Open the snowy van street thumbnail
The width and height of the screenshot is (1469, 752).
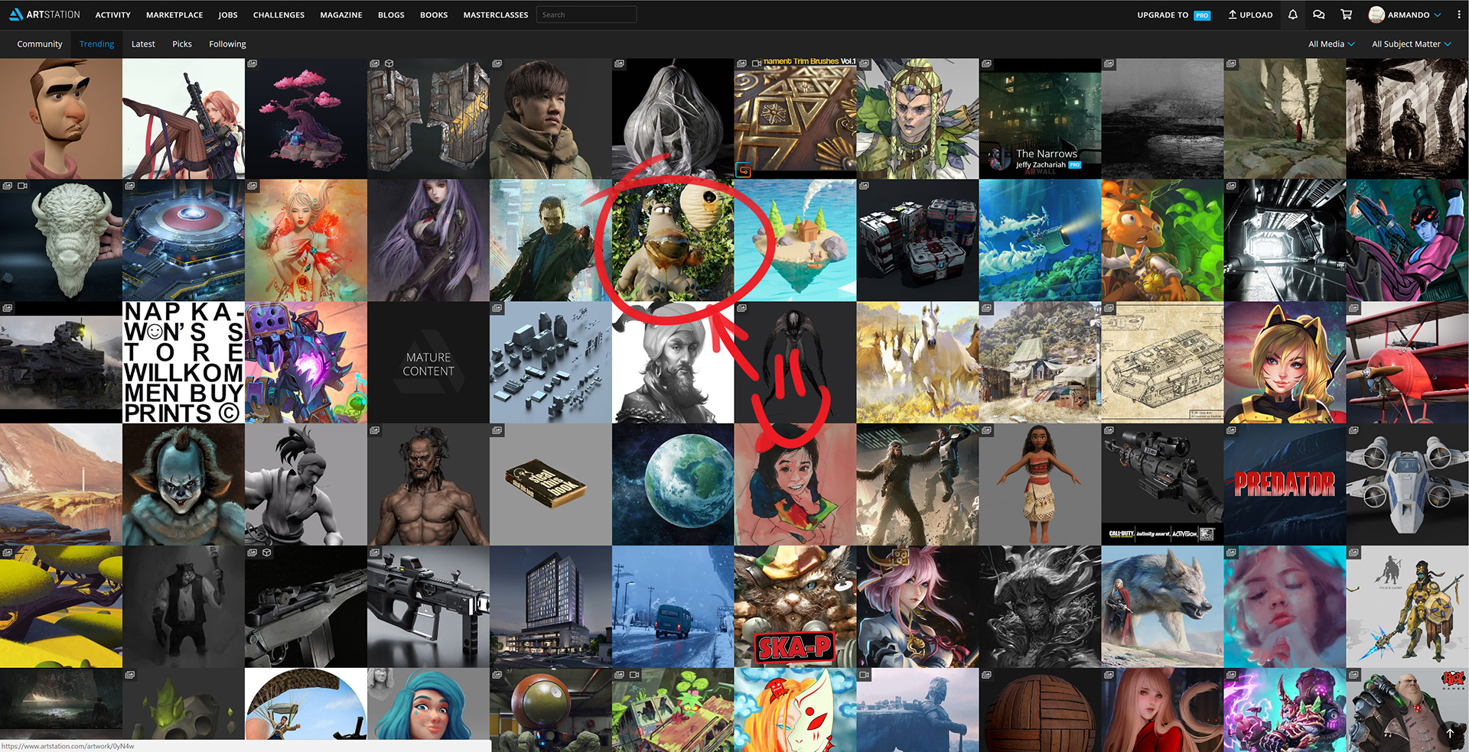click(x=673, y=607)
